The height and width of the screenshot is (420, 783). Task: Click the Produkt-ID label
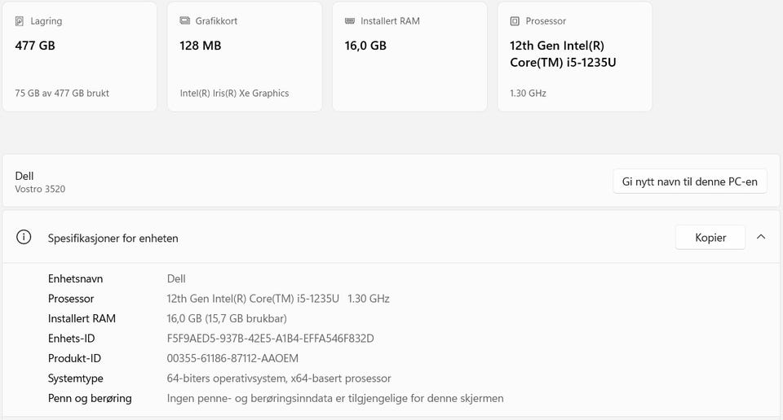(x=74, y=358)
